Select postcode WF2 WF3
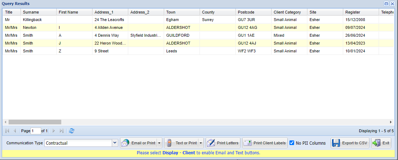This screenshot has width=398, height=160. (253, 51)
